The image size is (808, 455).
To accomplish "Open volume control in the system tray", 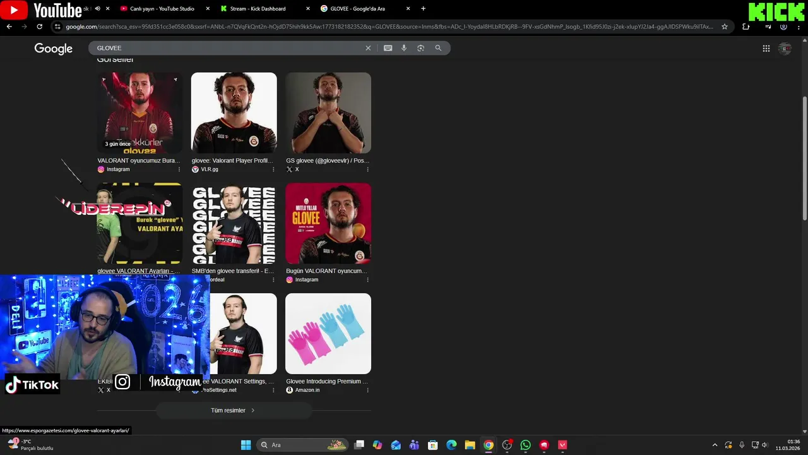I will click(x=764, y=445).
